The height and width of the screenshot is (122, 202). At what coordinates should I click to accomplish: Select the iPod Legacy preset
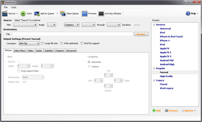(x=167, y=88)
